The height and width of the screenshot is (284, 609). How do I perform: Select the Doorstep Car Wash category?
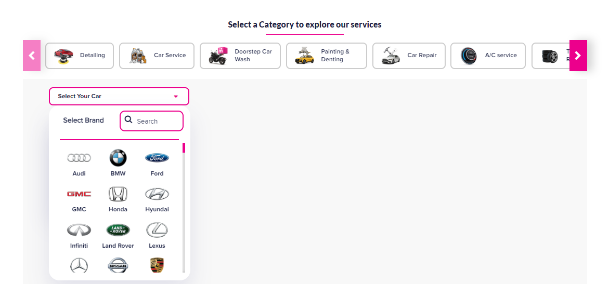(x=240, y=56)
